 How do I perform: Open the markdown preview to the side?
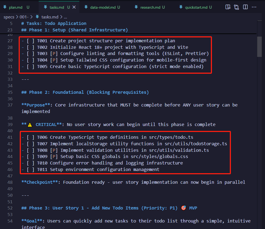[x=228, y=7]
